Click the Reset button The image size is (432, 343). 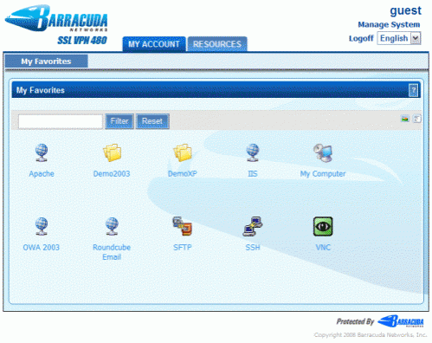pos(152,121)
